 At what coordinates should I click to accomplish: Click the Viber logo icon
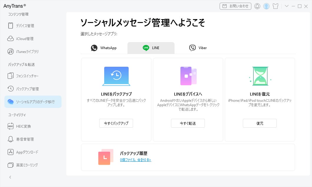click(x=192, y=48)
